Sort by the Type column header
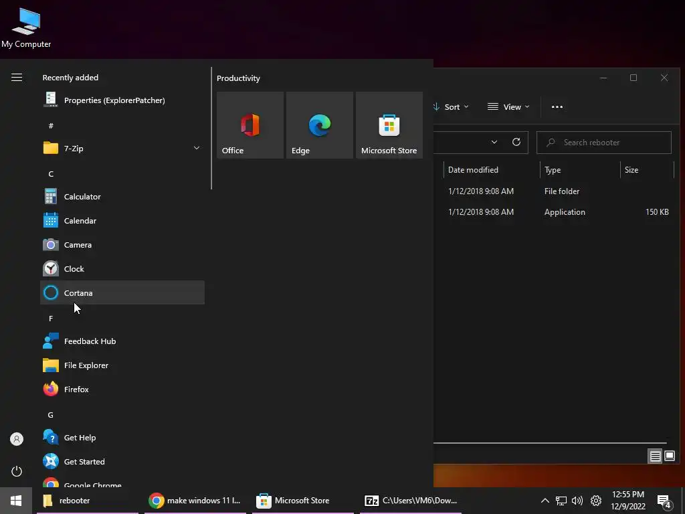 coord(580,169)
